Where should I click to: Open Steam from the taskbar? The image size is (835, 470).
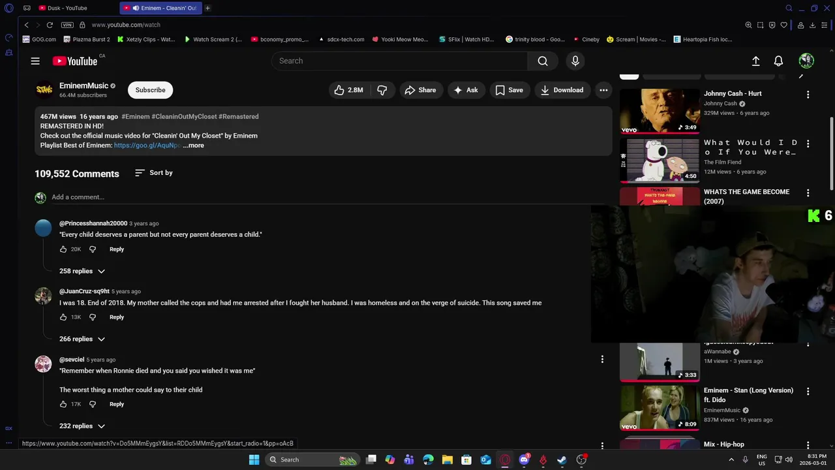pos(562,460)
